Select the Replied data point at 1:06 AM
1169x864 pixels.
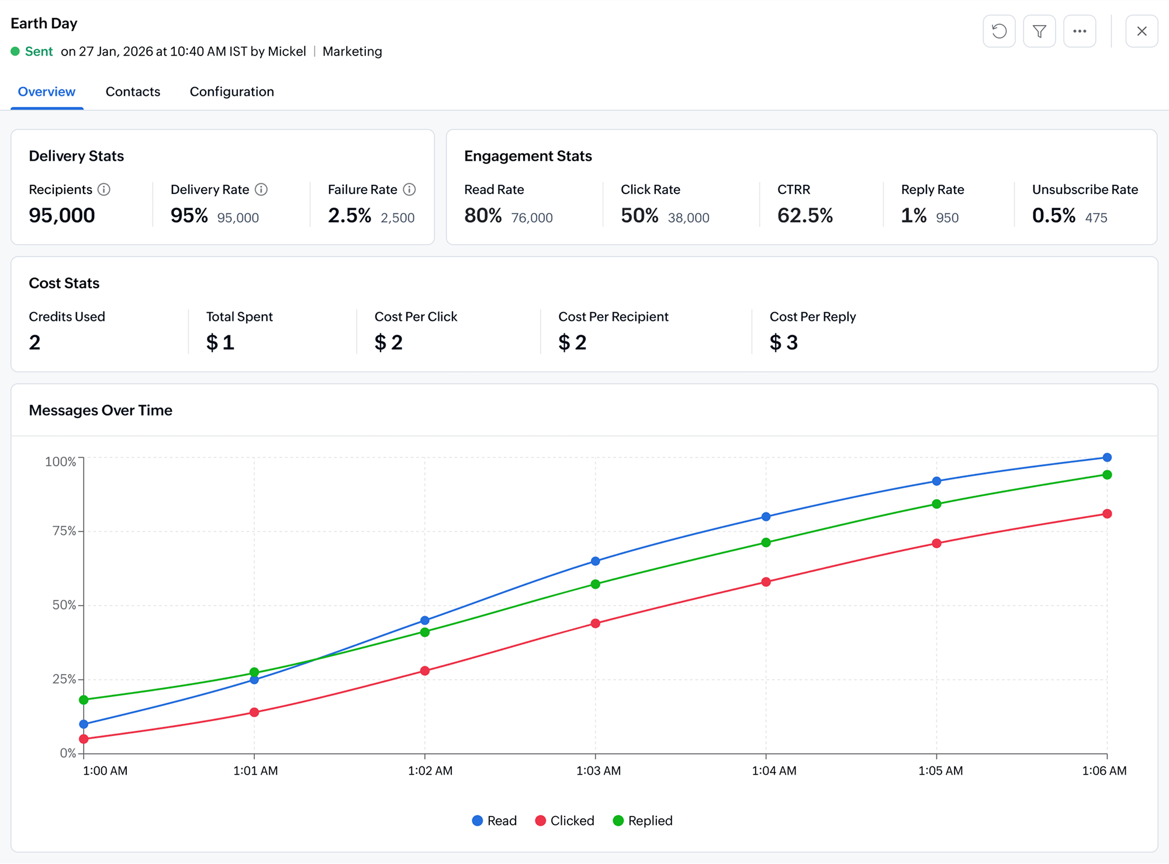tap(1107, 475)
